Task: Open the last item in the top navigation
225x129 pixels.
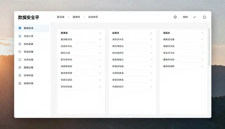Action: (x=93, y=17)
